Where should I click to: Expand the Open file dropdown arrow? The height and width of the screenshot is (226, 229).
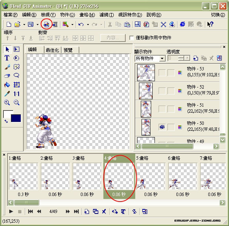click(24, 25)
